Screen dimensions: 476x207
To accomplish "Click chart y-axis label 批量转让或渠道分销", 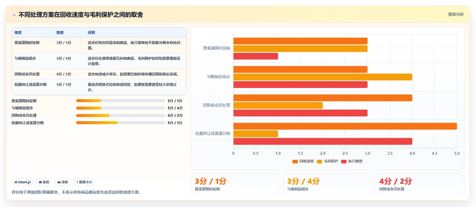I will click(x=213, y=134).
